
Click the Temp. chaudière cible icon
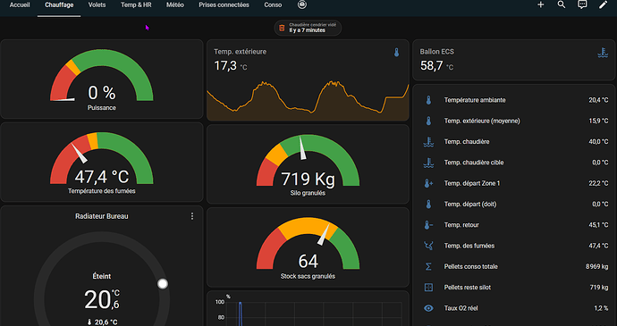coord(428,163)
